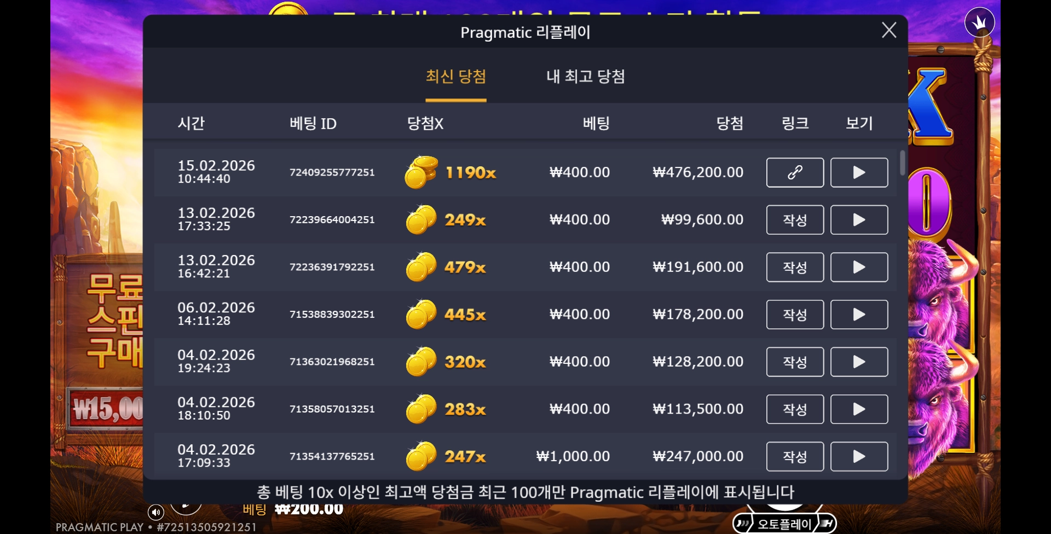Open the crown icon at top right

click(979, 22)
